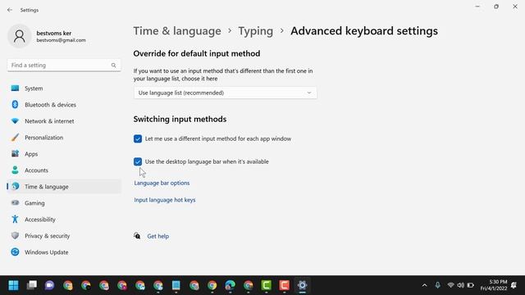Restore down the Settings window

(x=496, y=7)
